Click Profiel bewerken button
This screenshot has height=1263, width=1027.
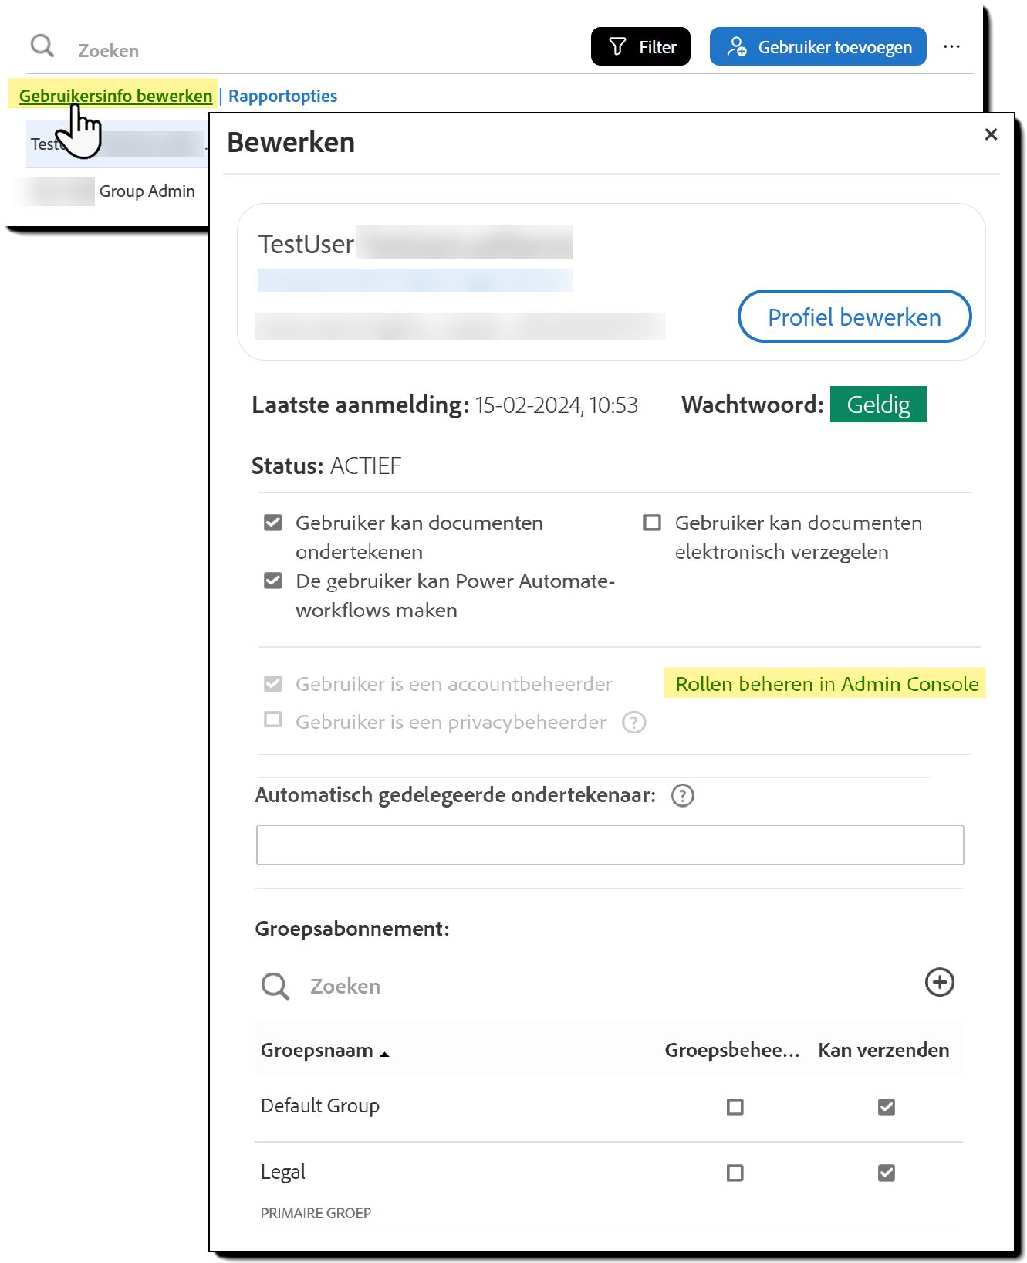854,317
